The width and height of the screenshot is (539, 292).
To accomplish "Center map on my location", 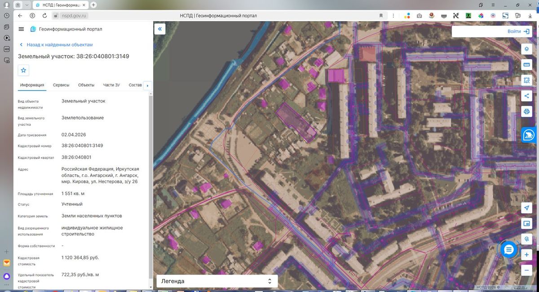I will (526, 208).
